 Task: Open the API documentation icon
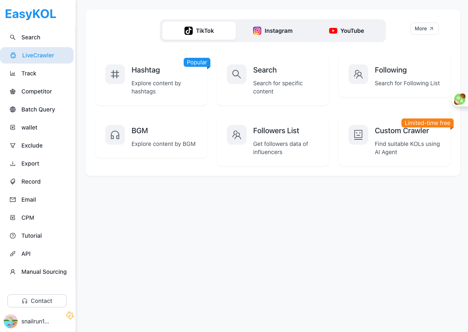13,254
